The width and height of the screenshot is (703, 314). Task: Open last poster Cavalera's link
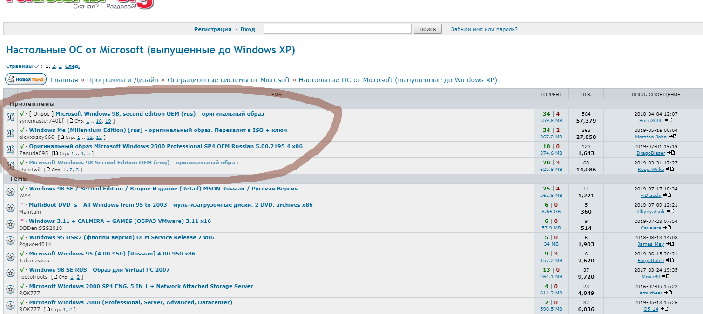[651, 228]
